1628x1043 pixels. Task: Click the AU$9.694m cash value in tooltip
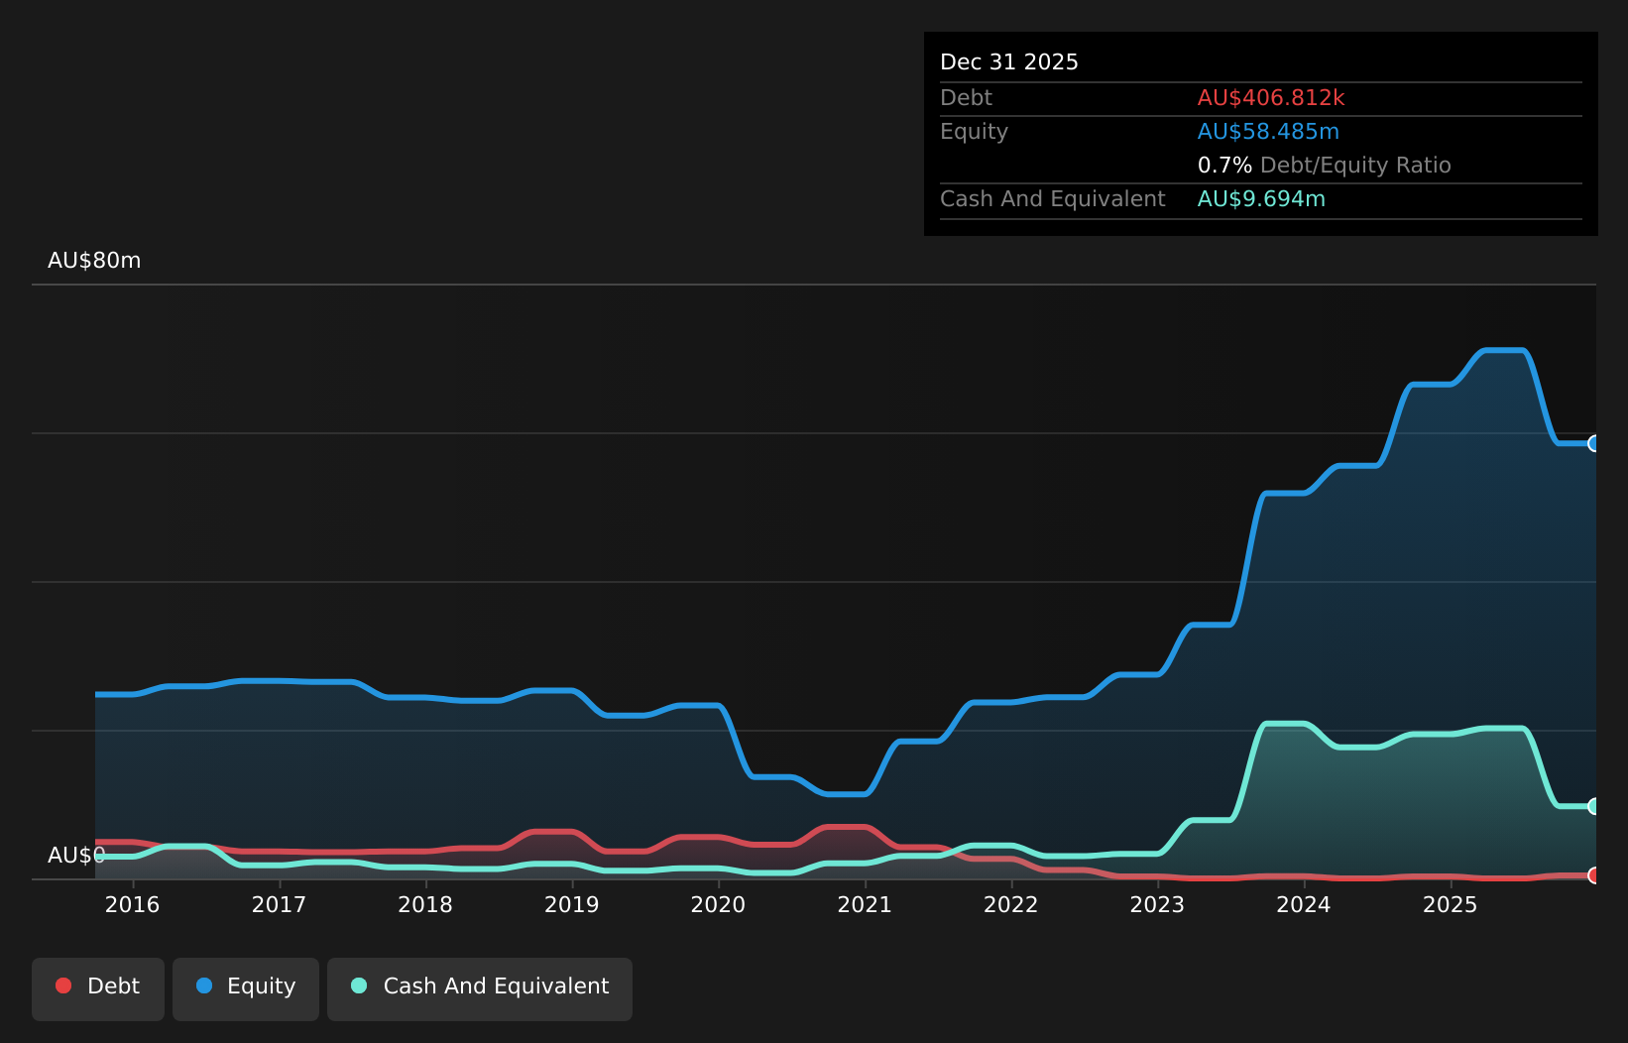point(1261,199)
